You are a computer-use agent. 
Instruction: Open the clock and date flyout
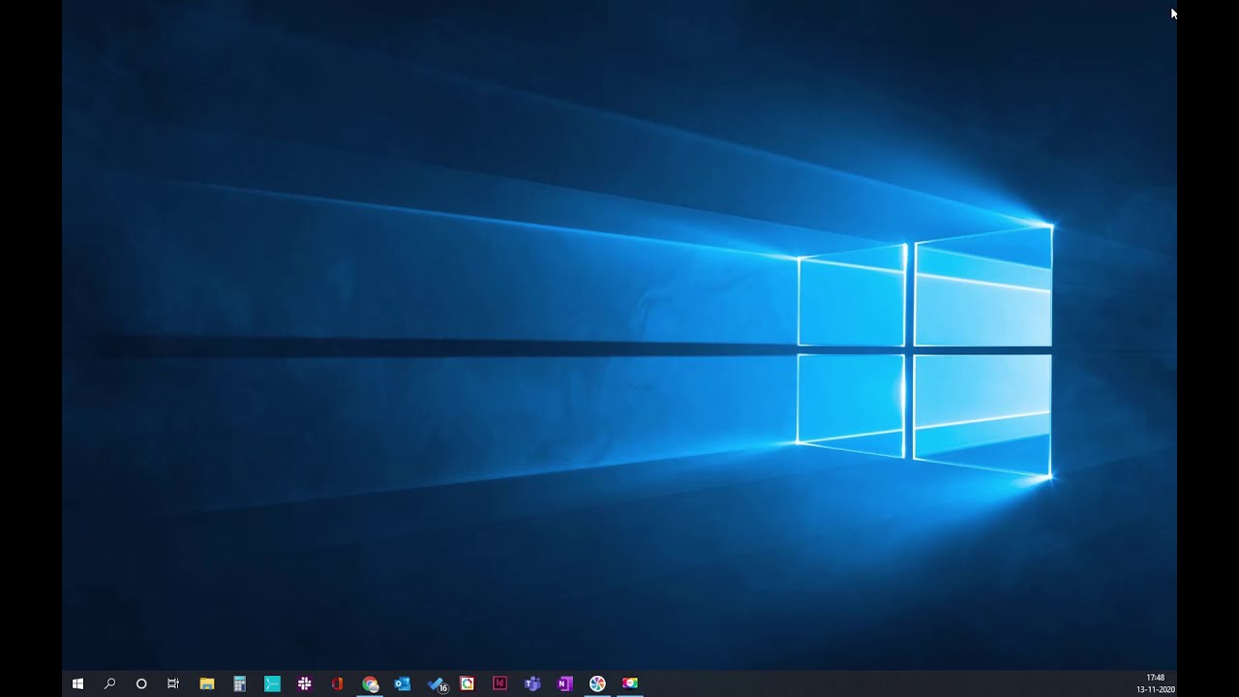1155,683
